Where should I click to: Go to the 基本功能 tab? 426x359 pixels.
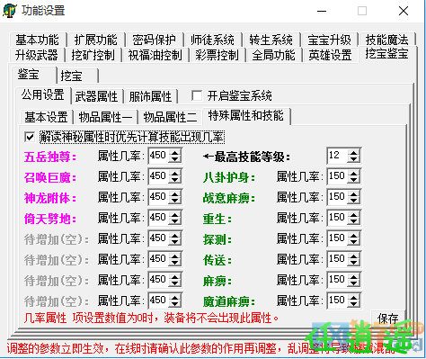pyautogui.click(x=37, y=40)
